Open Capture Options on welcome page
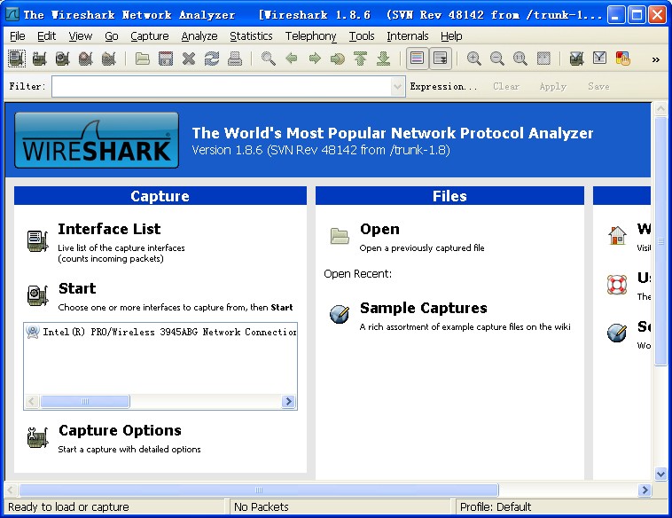672x518 pixels. pos(120,430)
